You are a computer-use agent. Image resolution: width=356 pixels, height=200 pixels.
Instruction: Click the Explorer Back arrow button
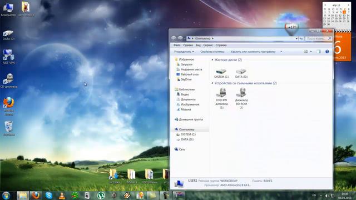pos(174,38)
